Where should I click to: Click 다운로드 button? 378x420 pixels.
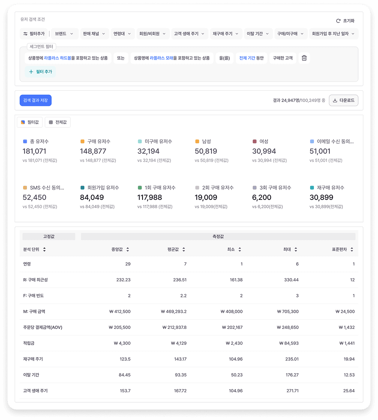click(x=343, y=100)
